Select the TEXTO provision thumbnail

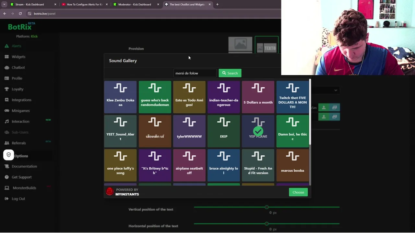pyautogui.click(x=267, y=44)
